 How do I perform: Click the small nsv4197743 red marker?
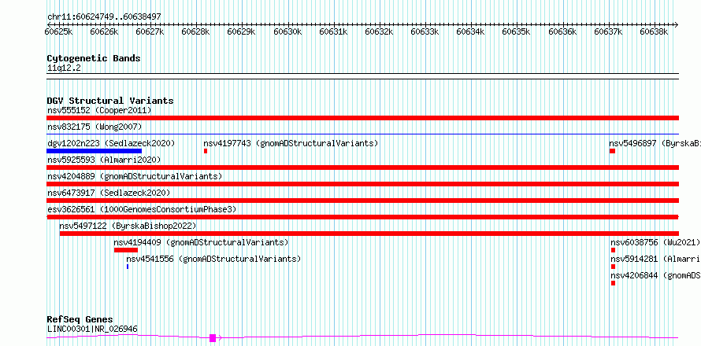[x=206, y=151]
